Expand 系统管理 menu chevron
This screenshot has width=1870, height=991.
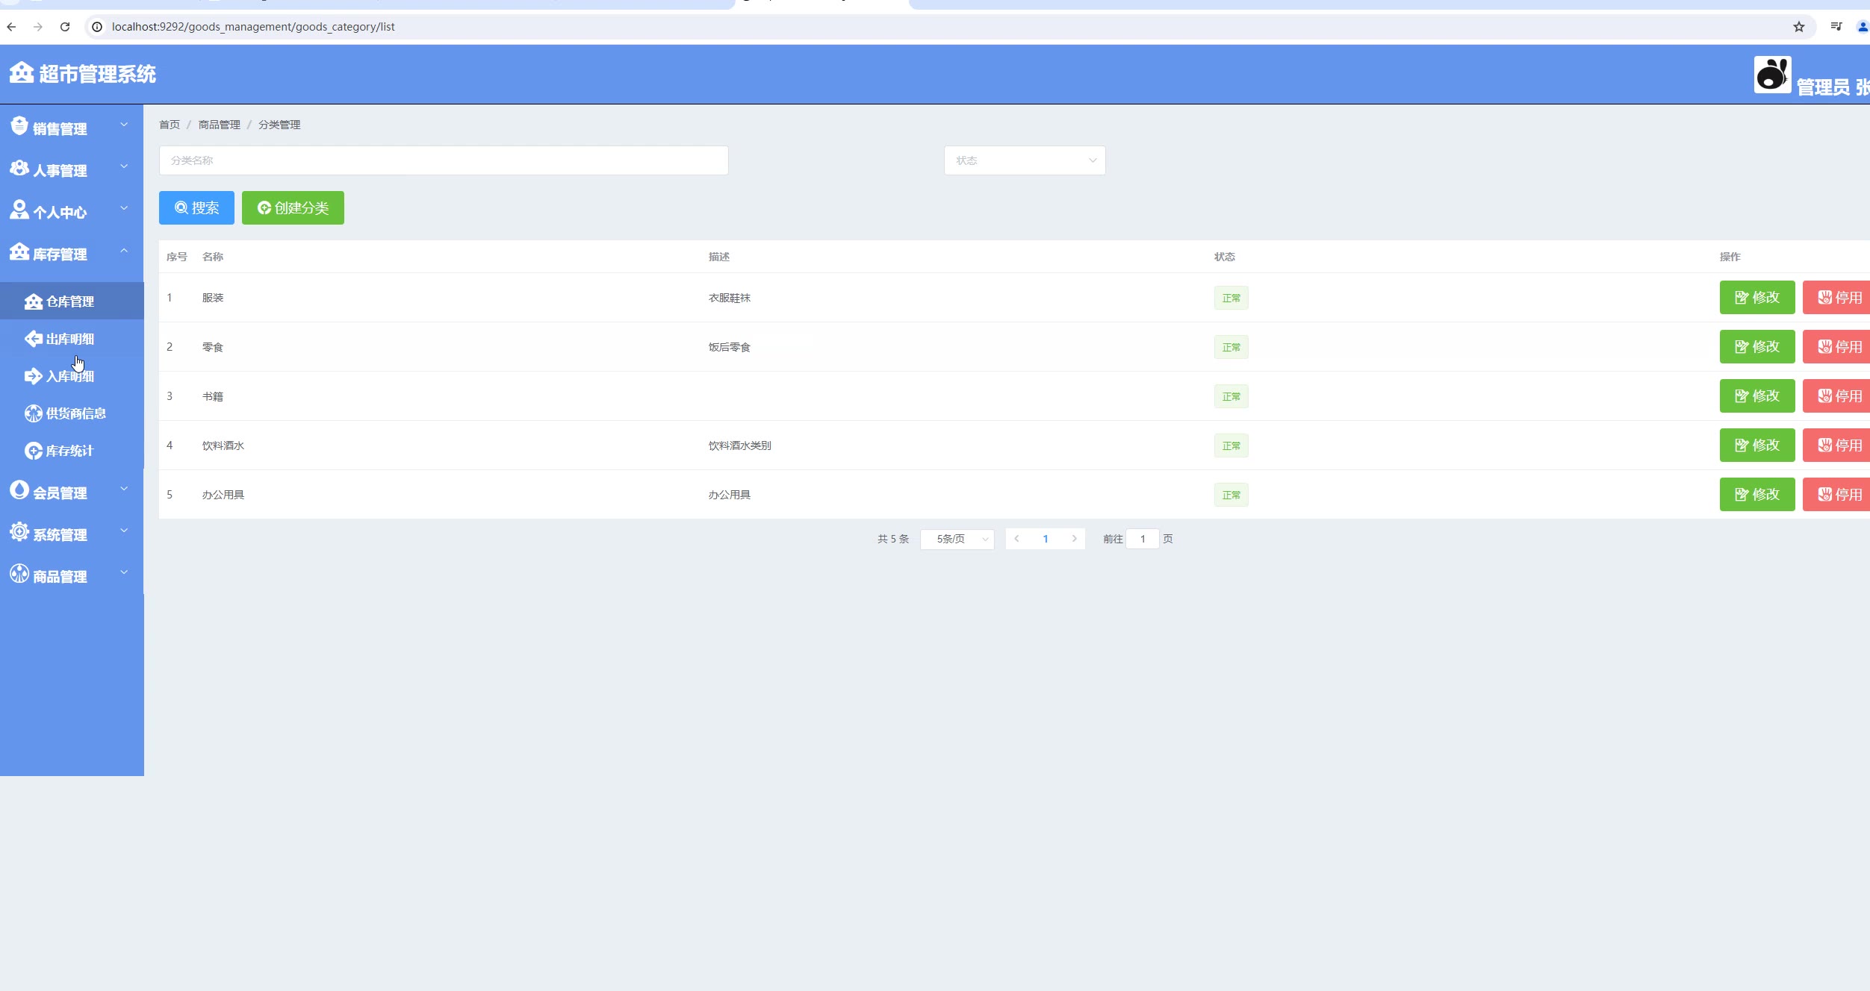[x=124, y=531]
